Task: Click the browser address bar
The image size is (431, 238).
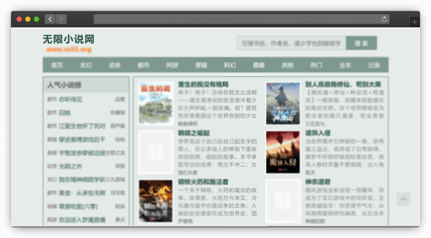Action: (241, 19)
